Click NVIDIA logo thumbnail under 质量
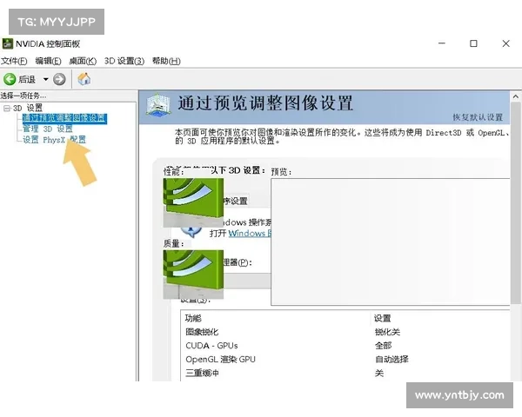 (x=192, y=274)
